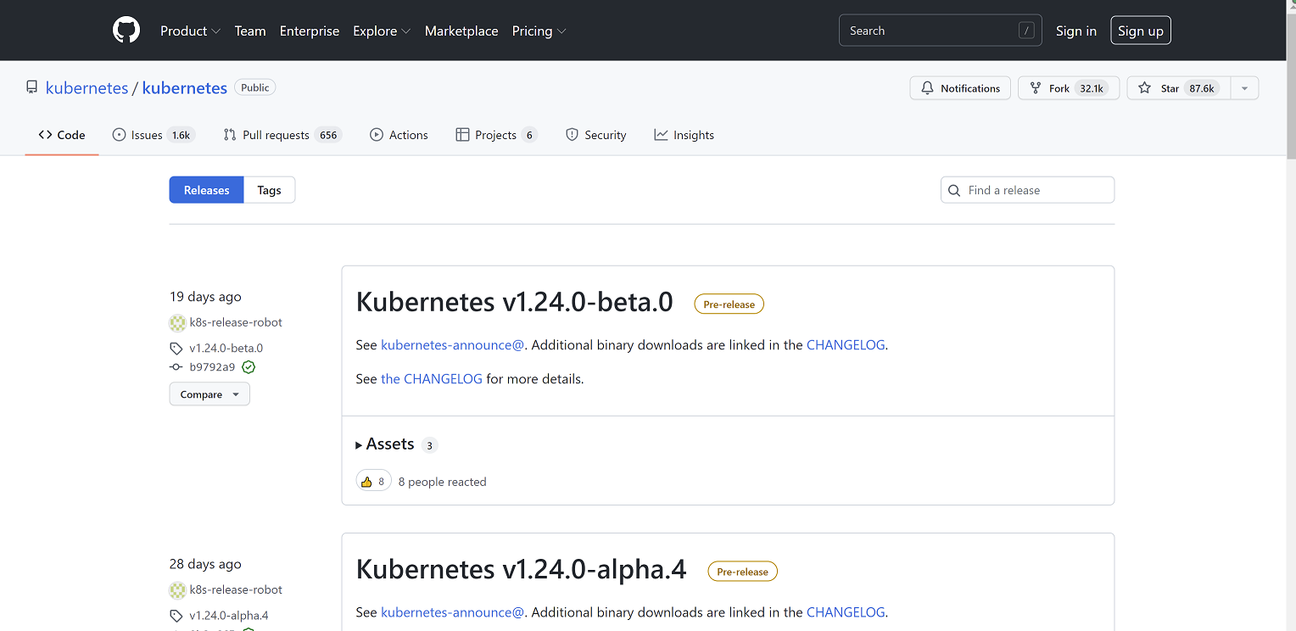The image size is (1296, 631).
Task: Click the Sign up button
Action: [x=1140, y=31]
